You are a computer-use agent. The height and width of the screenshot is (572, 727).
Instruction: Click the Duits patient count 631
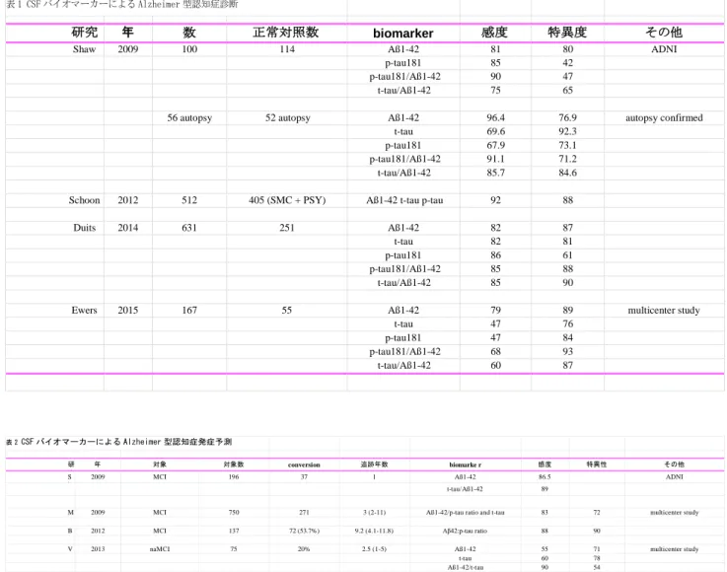(189, 228)
